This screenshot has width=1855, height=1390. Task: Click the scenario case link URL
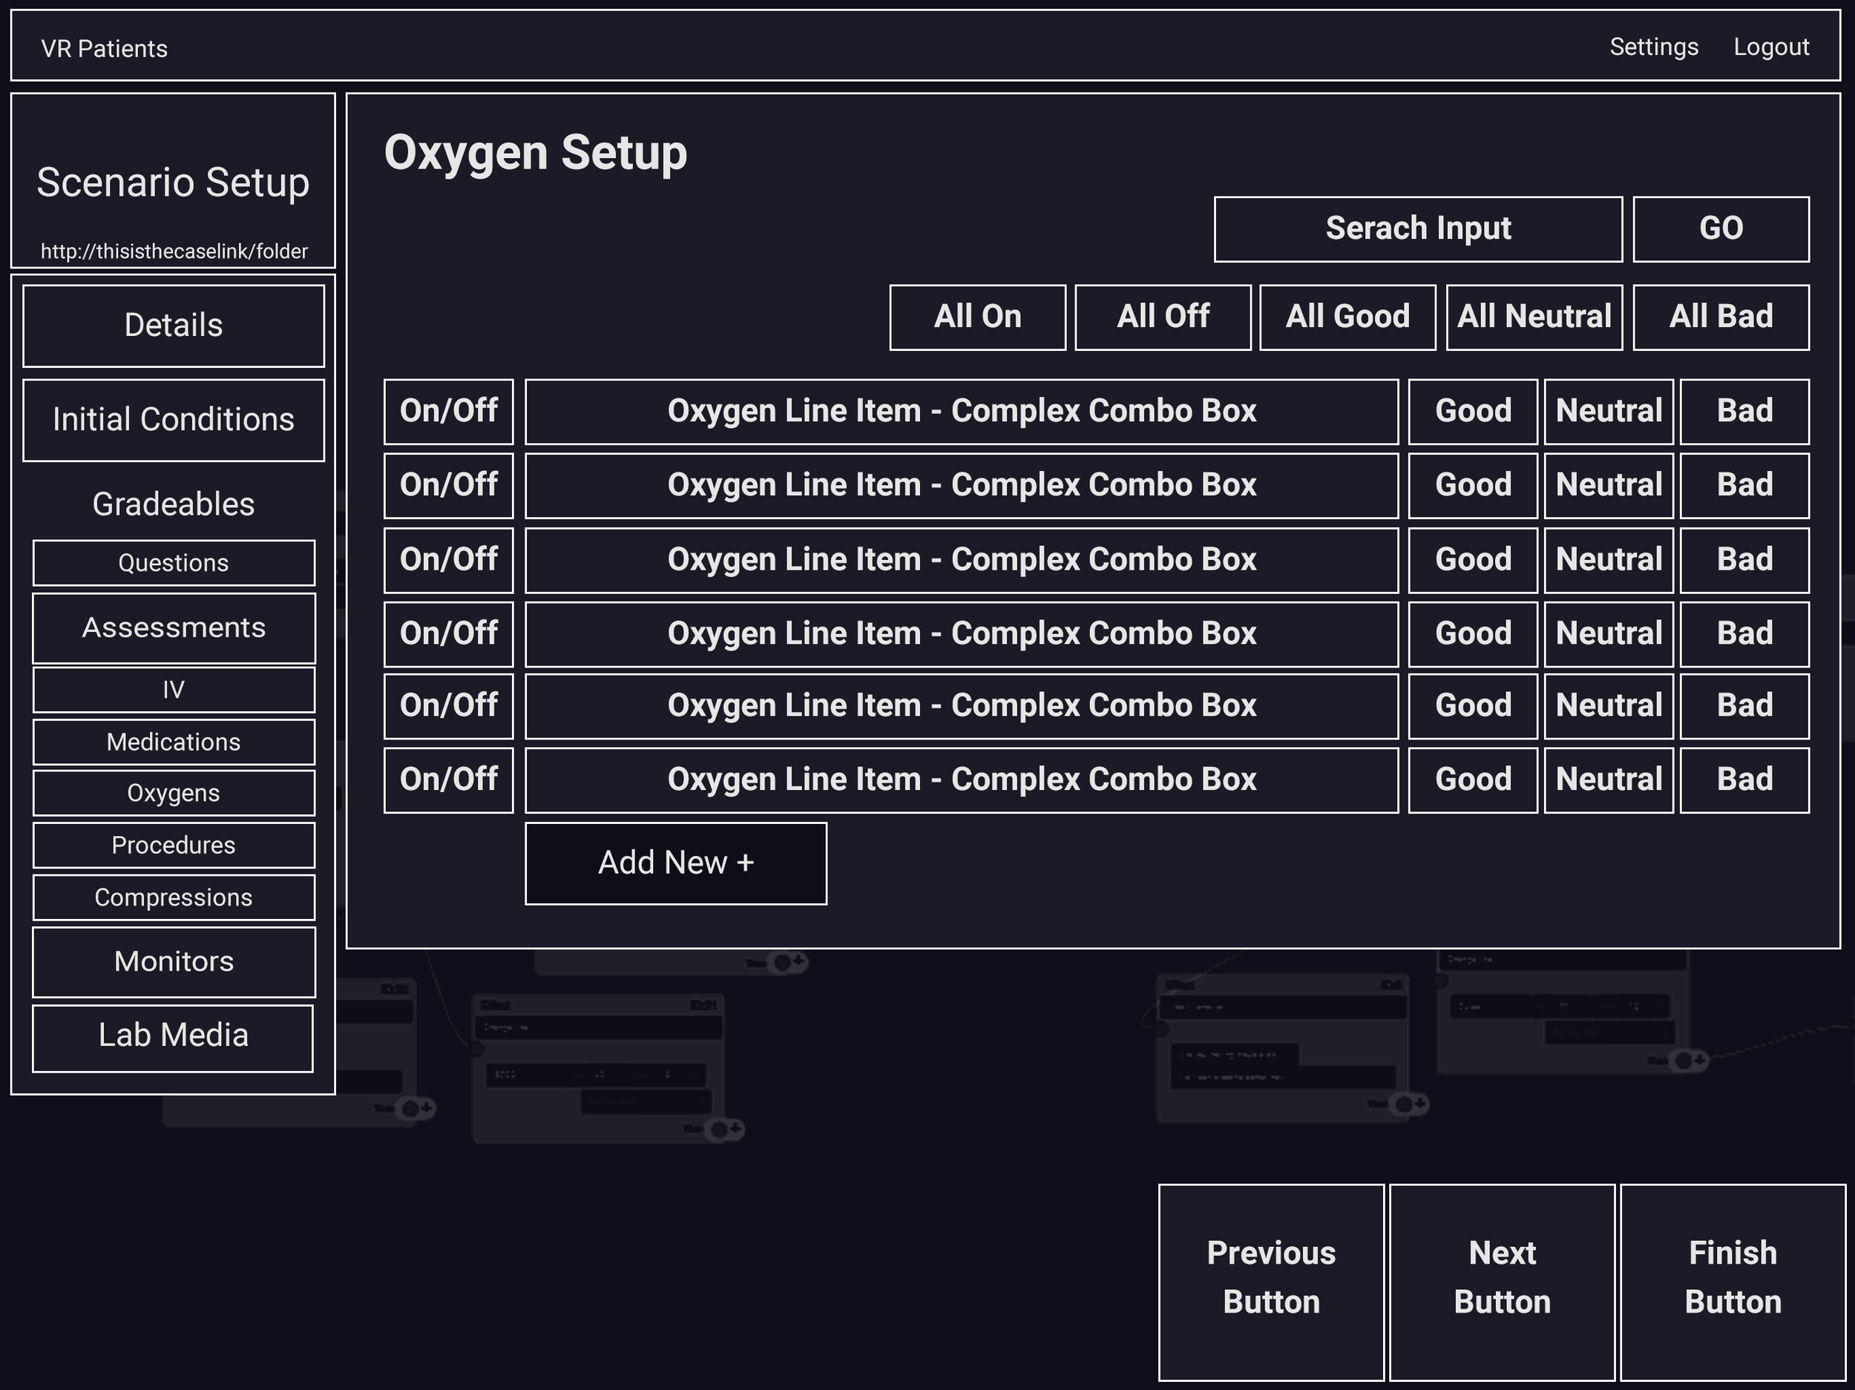coord(174,251)
